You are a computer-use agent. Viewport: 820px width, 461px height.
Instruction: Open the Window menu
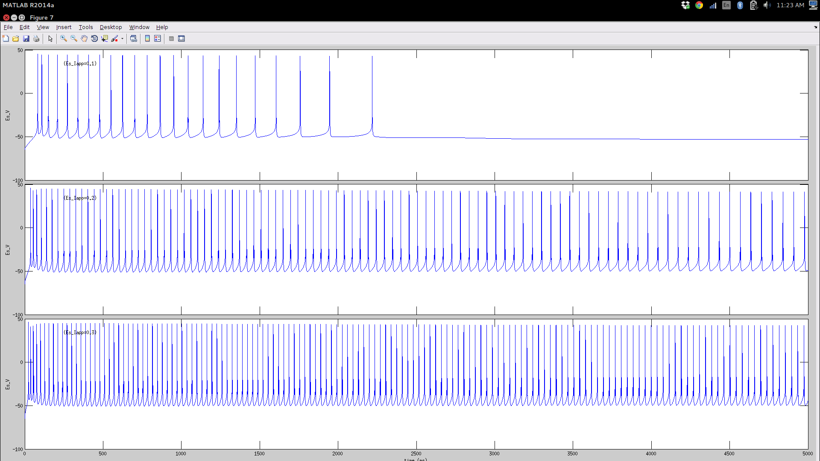click(x=139, y=27)
